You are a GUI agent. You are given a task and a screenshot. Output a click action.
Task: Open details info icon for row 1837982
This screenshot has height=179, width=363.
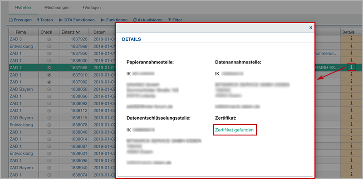tap(351, 82)
